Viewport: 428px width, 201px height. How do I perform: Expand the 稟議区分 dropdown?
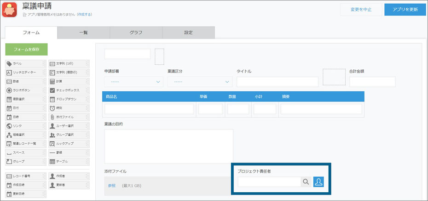pyautogui.click(x=199, y=82)
